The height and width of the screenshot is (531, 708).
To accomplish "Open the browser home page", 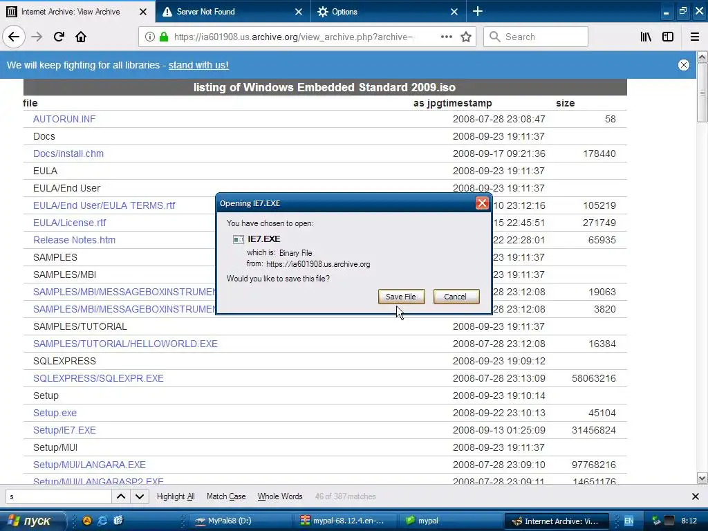I will pos(81,37).
